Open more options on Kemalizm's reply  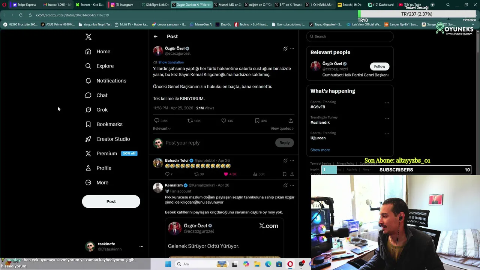tap(292, 185)
